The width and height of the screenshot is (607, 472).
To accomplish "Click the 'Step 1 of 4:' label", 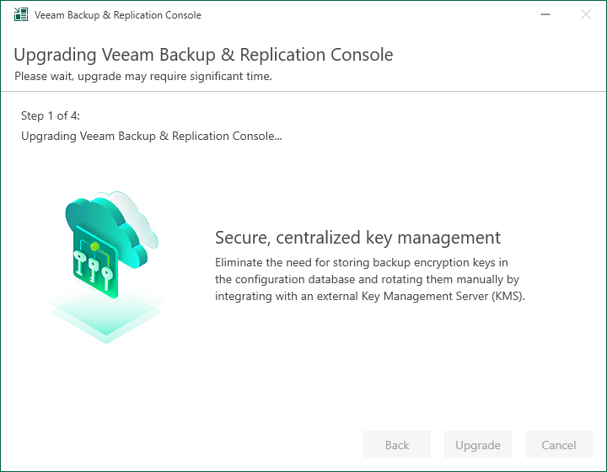I will point(51,115).
